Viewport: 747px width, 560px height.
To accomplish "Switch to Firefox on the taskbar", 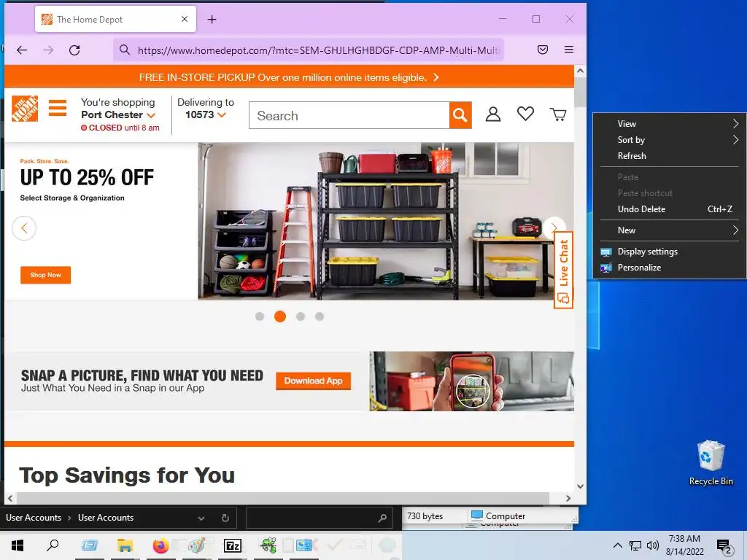I will 160,545.
